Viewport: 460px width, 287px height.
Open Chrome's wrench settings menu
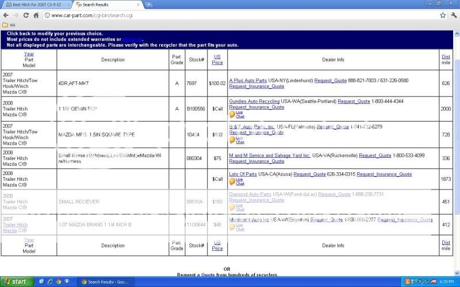(x=454, y=15)
